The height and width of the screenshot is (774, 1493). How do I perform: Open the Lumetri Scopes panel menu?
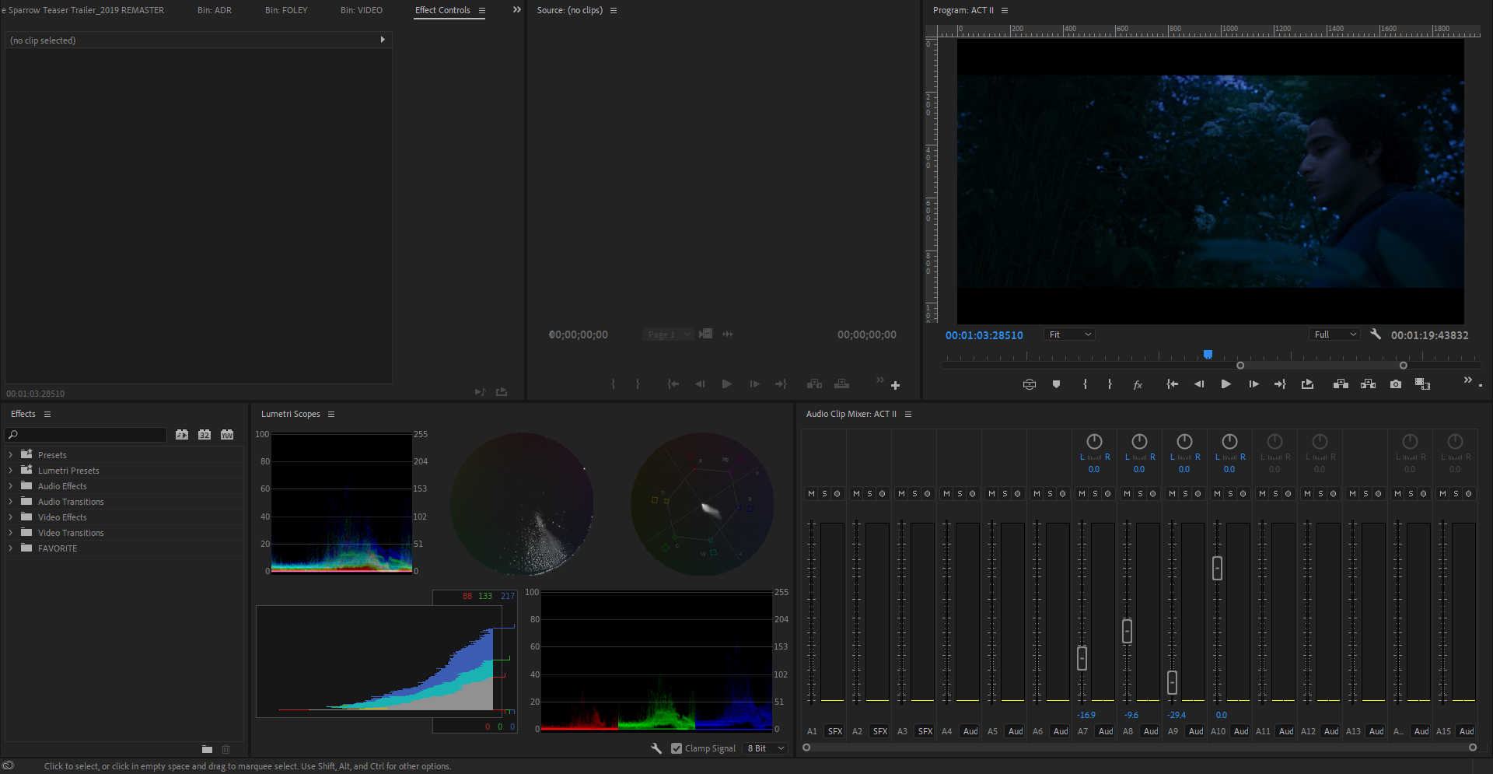pos(331,414)
